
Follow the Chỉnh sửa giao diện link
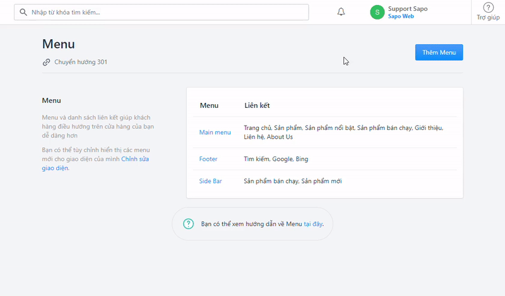pyautogui.click(x=134, y=160)
